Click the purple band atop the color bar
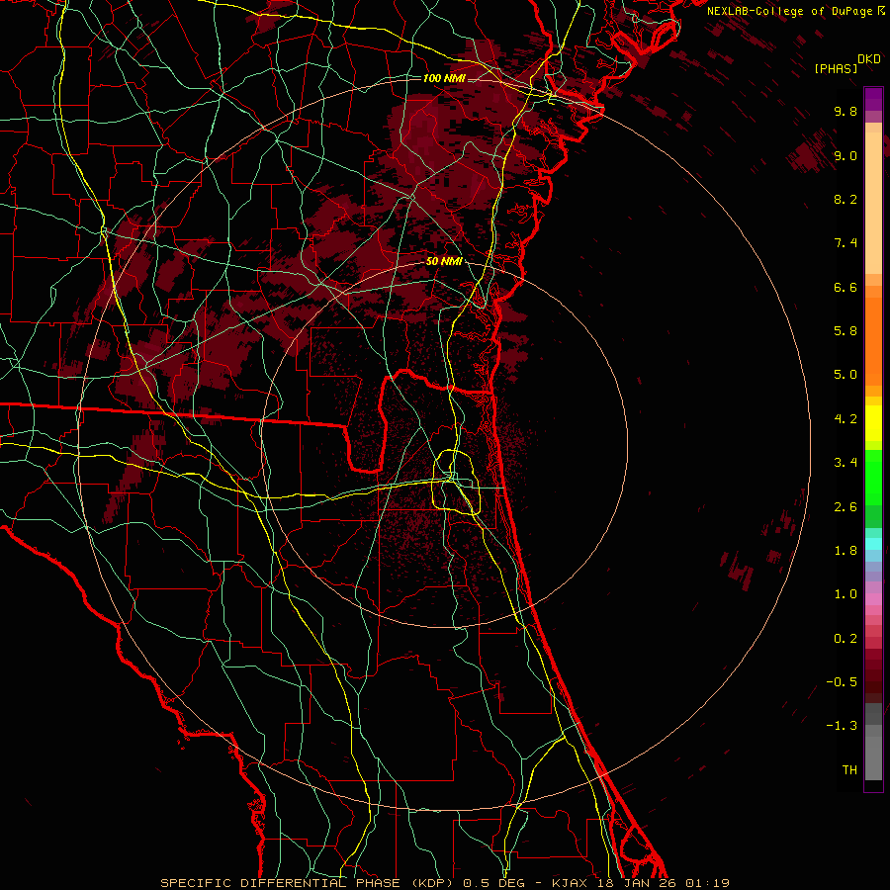Viewport: 890px width, 890px height. click(873, 99)
